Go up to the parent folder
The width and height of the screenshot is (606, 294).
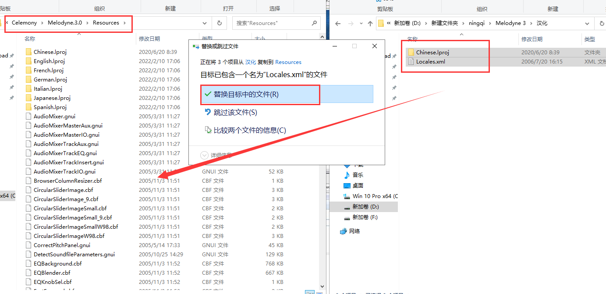370,23
